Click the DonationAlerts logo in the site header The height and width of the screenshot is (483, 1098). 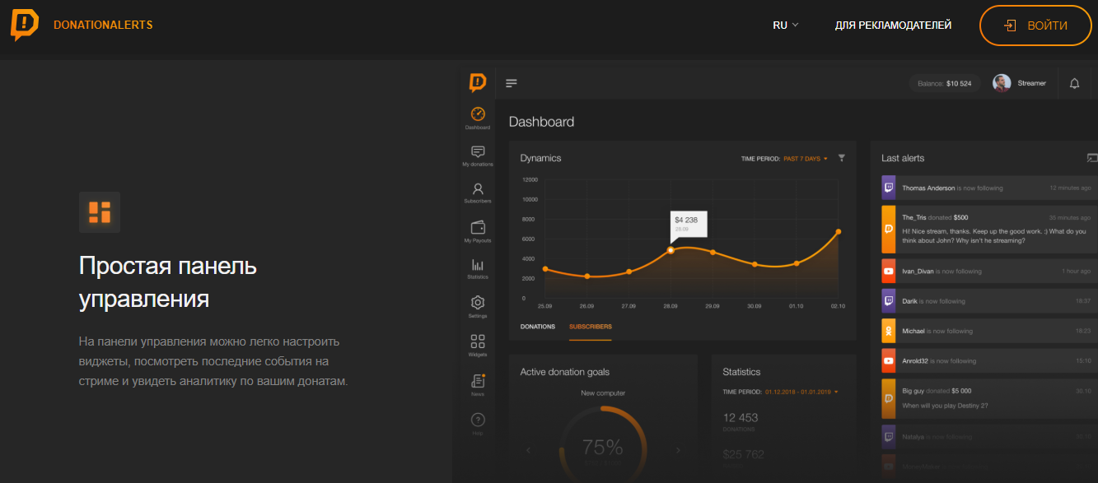pyautogui.click(x=25, y=25)
